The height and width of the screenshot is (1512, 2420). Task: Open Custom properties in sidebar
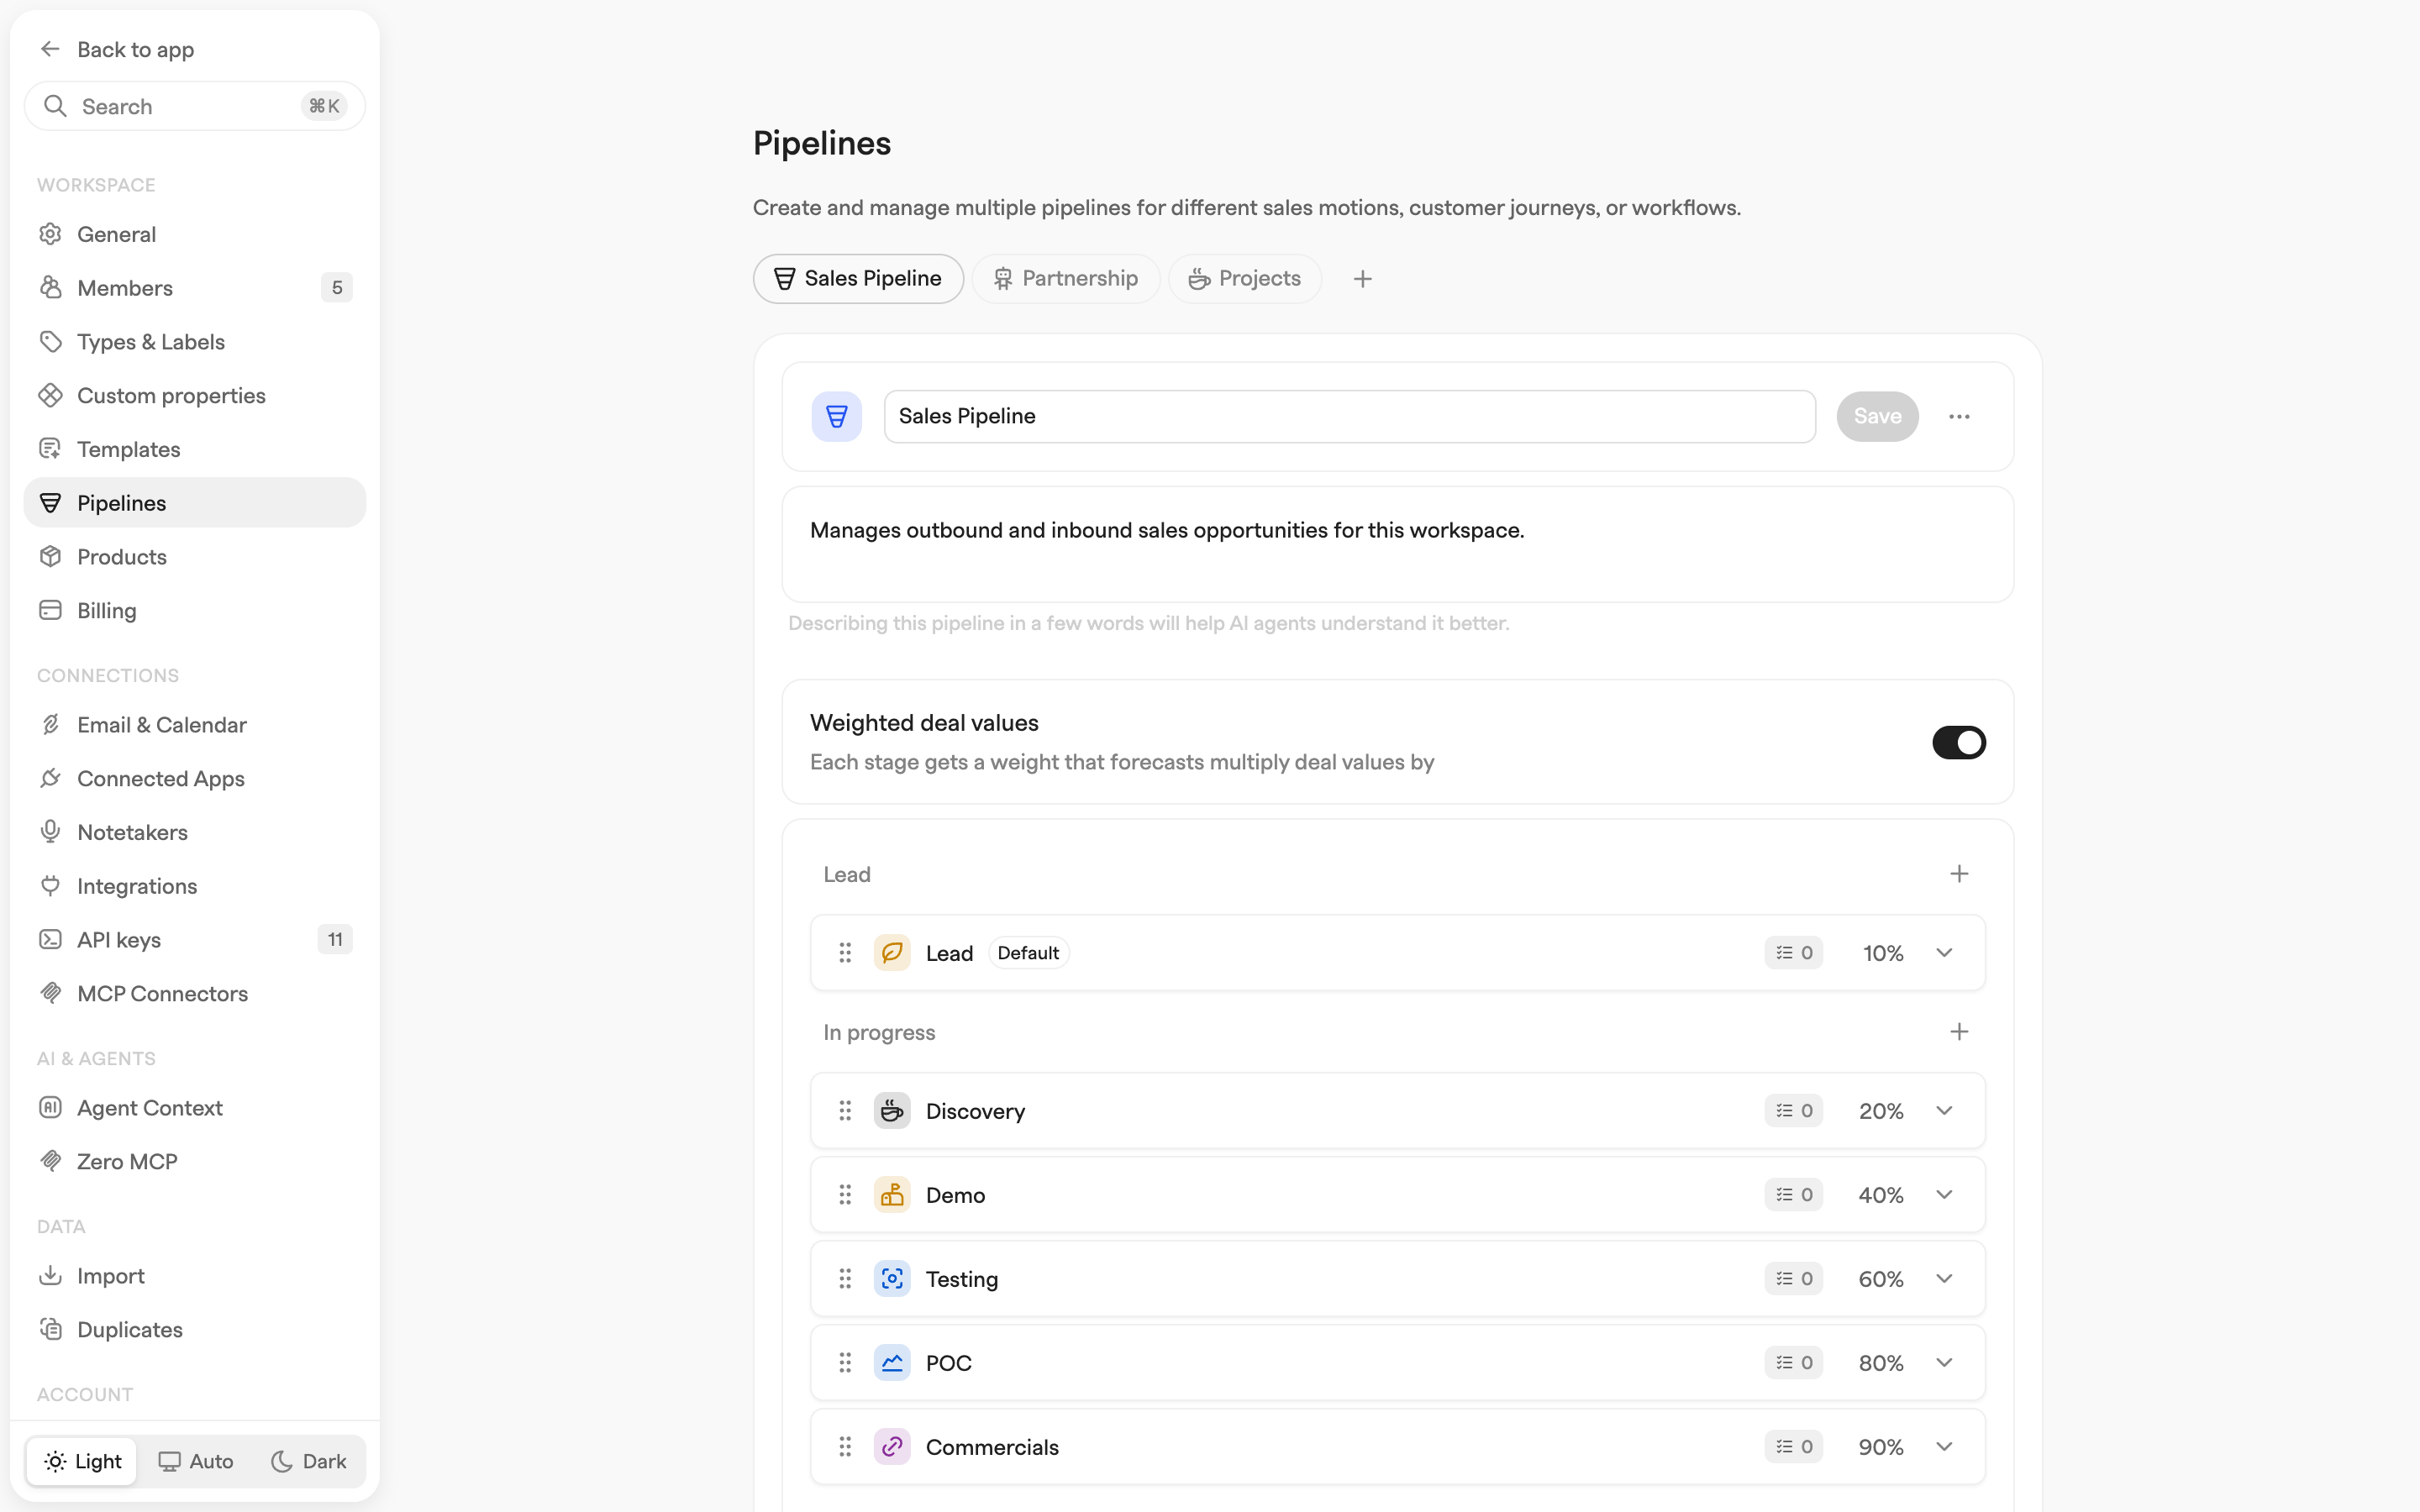pyautogui.click(x=195, y=395)
